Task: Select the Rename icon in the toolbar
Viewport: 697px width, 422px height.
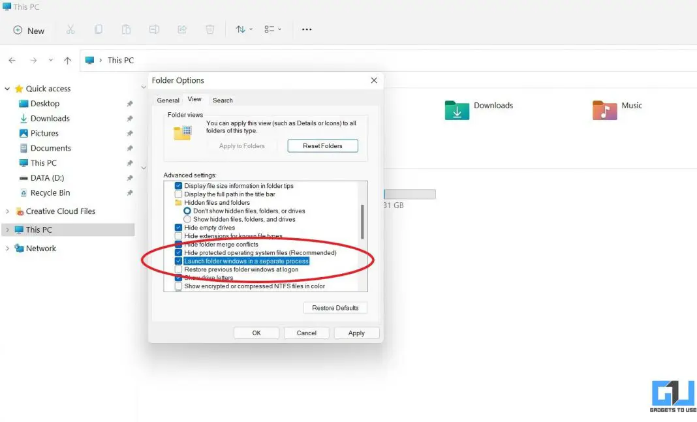Action: click(154, 29)
